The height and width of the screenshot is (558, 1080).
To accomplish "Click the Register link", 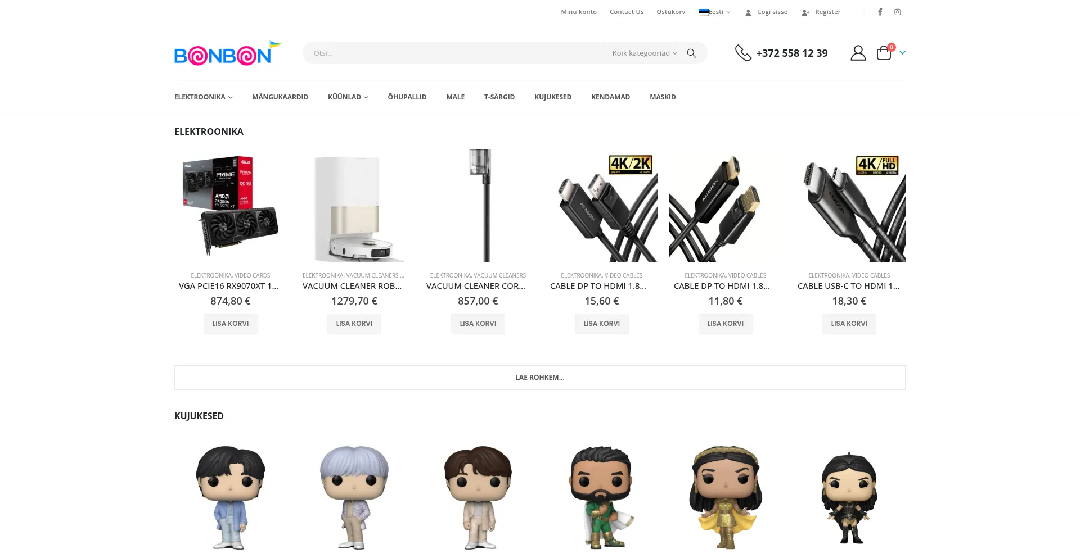I will [x=827, y=12].
